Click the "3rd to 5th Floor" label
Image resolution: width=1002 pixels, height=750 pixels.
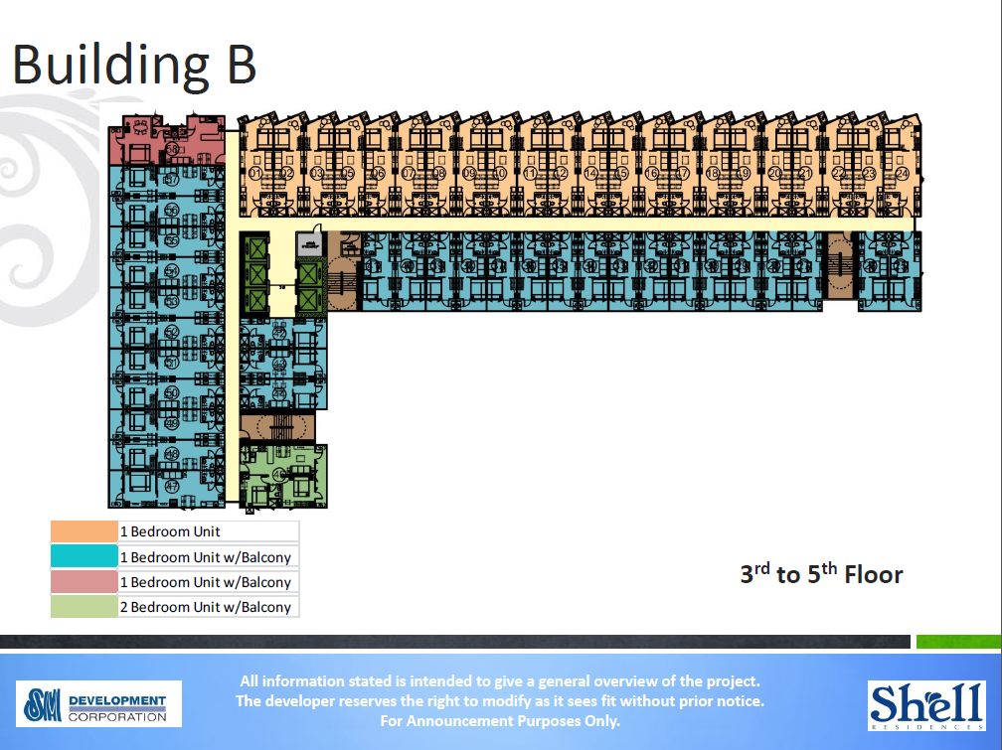[821, 574]
